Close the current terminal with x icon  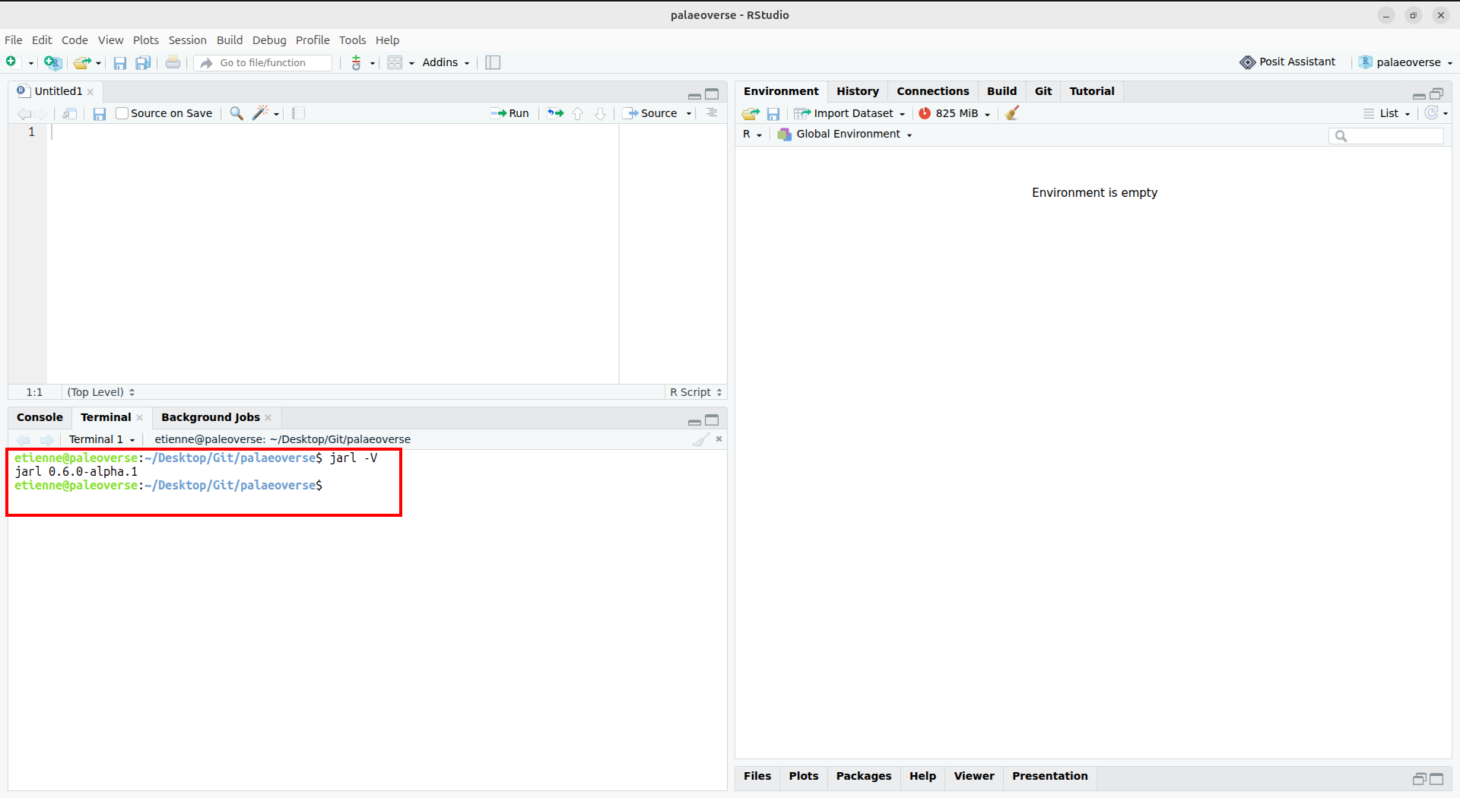tap(719, 439)
